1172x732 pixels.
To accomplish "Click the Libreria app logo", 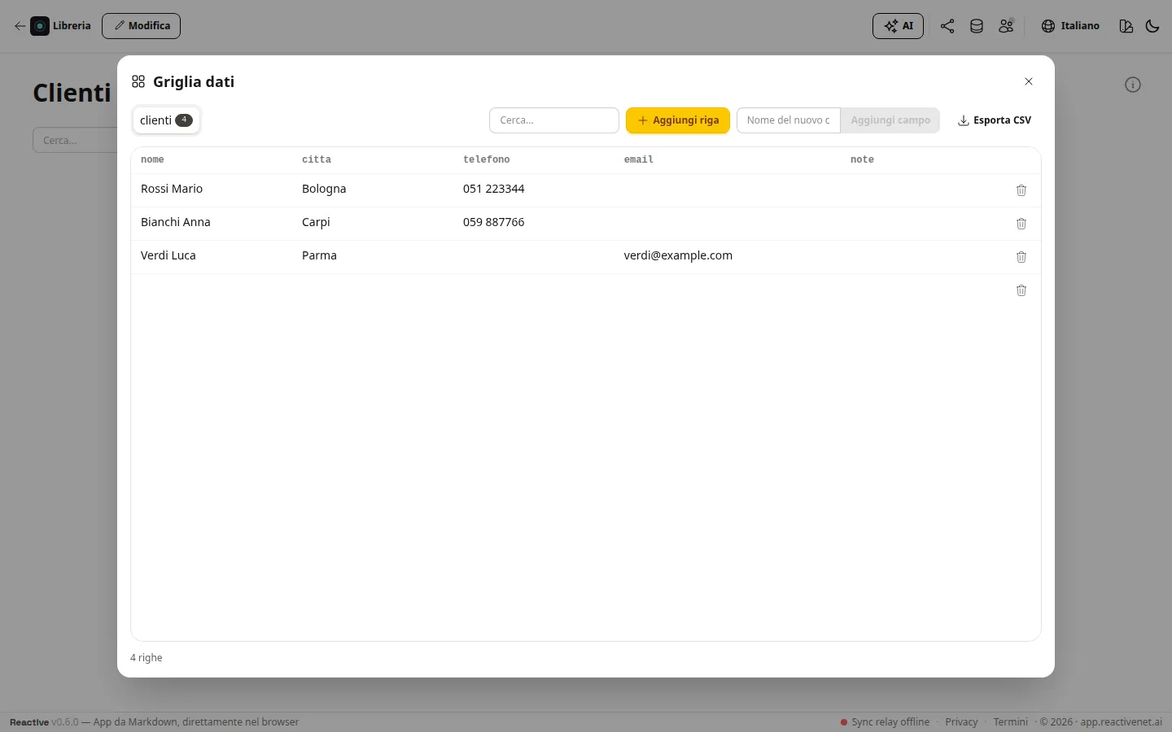I will click(40, 26).
